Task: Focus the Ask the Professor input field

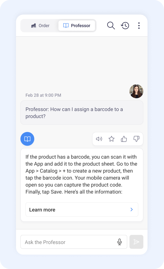Action: click(x=74, y=242)
